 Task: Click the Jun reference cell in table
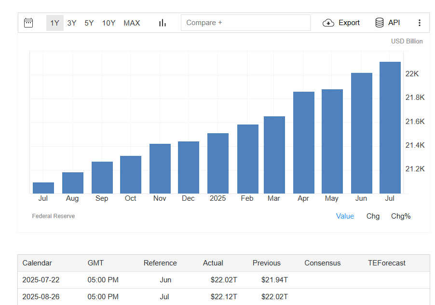pos(165,280)
